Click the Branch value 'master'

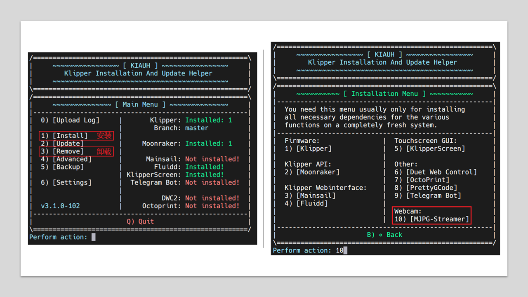tap(197, 128)
